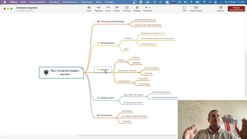The width and height of the screenshot is (247, 139).
Task: Open the Apple menu
Action: point(5,2)
